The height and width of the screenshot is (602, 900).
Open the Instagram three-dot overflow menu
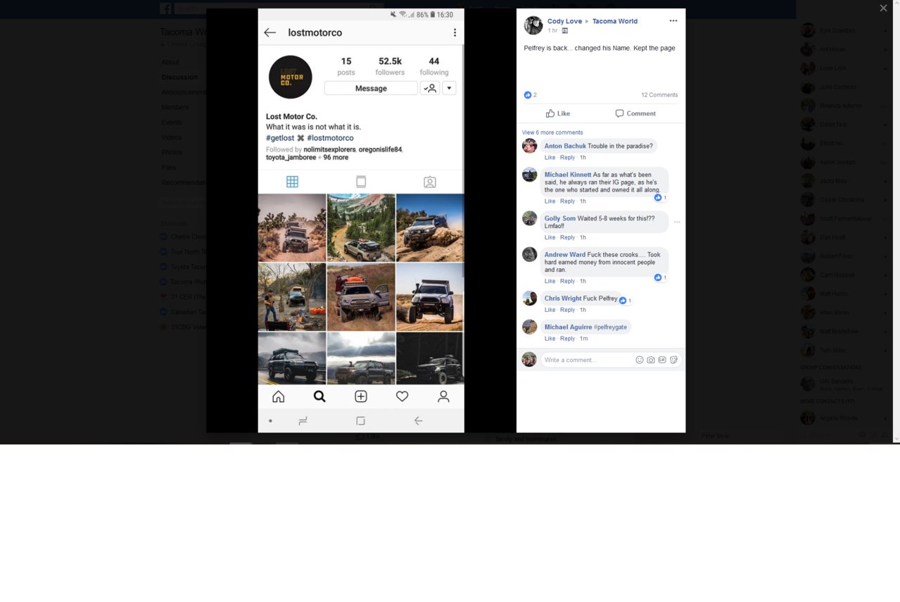point(455,32)
